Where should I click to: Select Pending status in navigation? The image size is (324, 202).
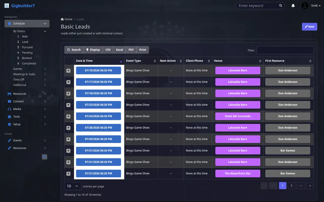[x=27, y=53]
